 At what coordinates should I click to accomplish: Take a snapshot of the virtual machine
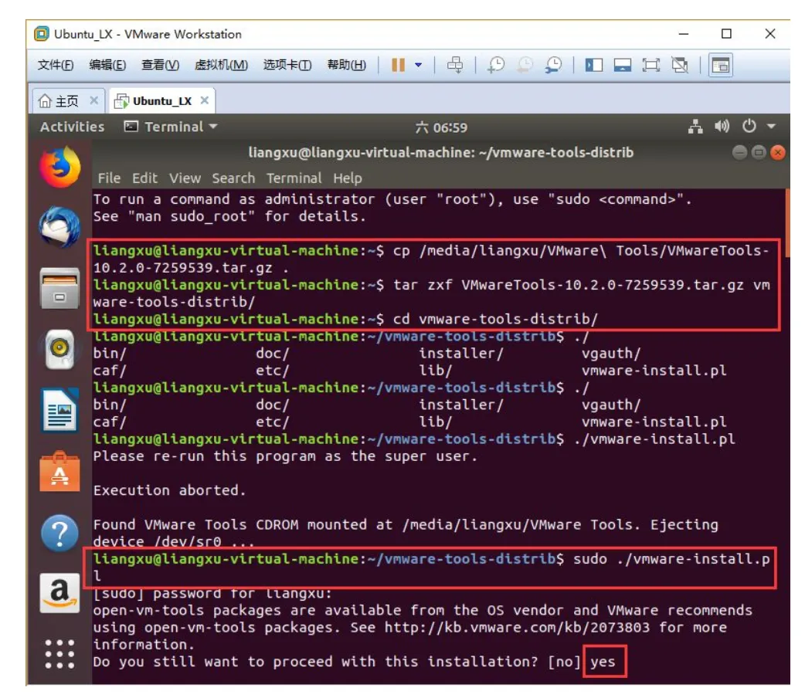496,65
